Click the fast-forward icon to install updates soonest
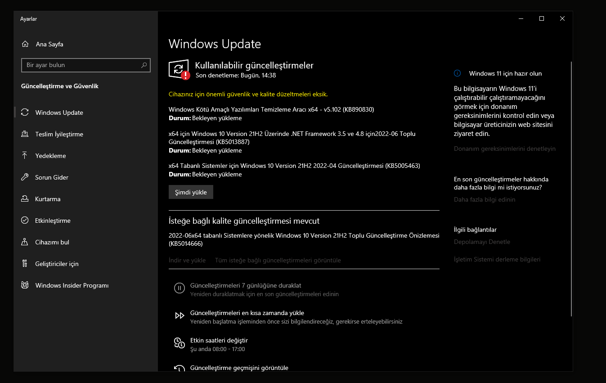The width and height of the screenshot is (606, 383). [180, 316]
